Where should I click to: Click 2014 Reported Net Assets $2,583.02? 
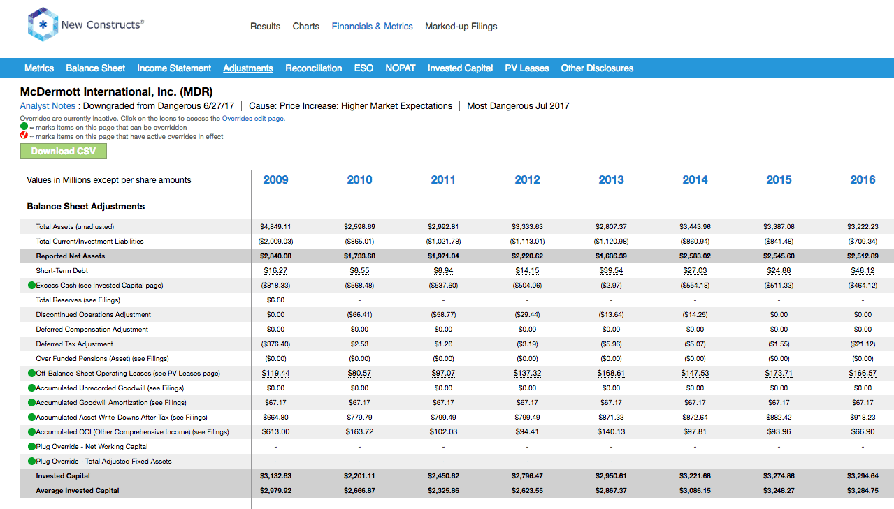click(x=695, y=256)
